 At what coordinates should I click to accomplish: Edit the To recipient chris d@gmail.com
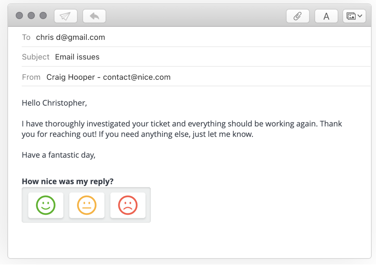tap(71, 37)
